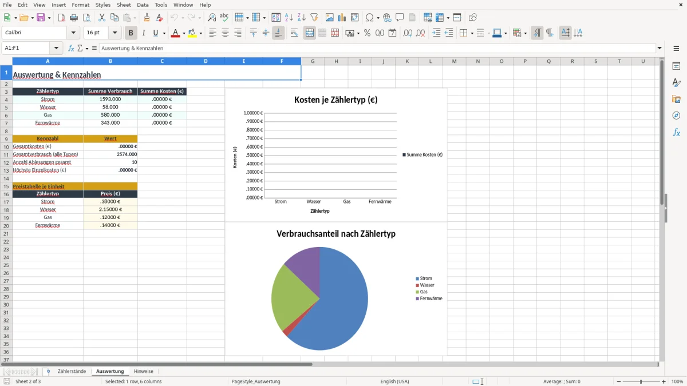Run the Spelling check icon
This screenshot has height=386, width=687.
click(224, 18)
